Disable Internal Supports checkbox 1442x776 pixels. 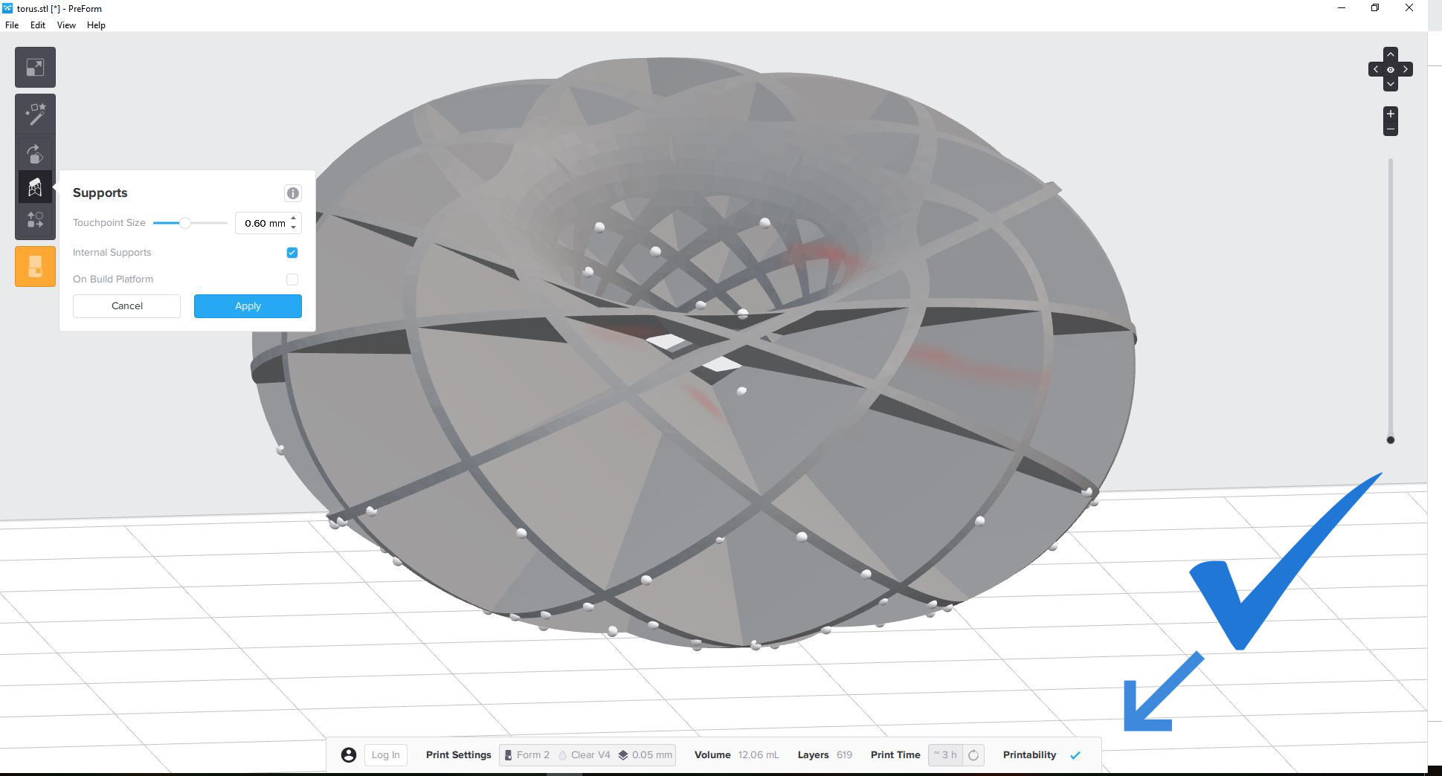(x=292, y=253)
